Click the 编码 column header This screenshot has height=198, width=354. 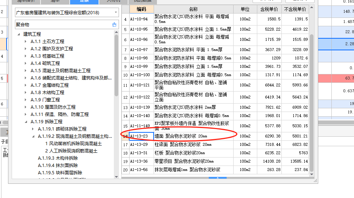[x=142, y=9]
